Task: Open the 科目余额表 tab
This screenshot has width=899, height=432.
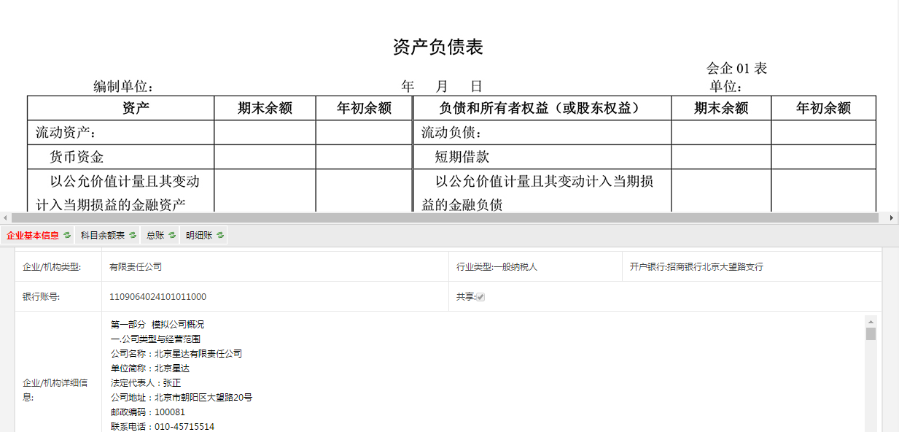Action: pos(103,236)
